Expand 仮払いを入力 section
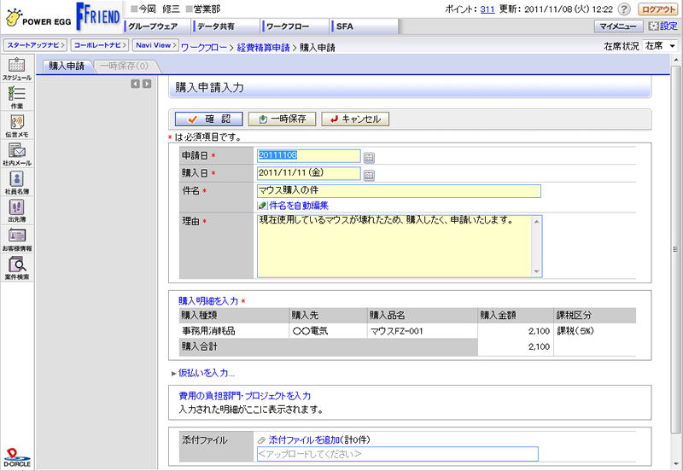The image size is (683, 471). click(x=203, y=373)
